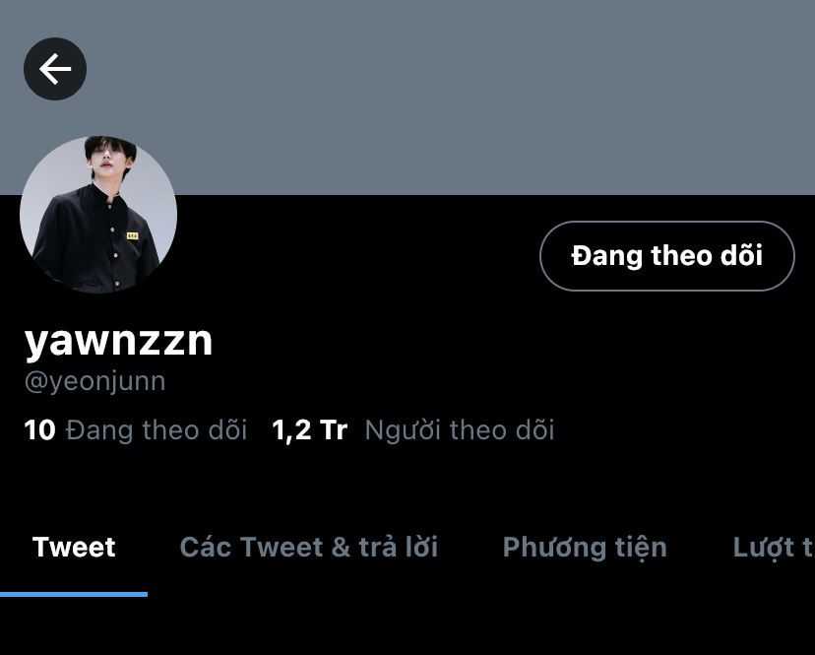Return to previous screen via back arrow
The height and width of the screenshot is (655, 815).
(55, 69)
